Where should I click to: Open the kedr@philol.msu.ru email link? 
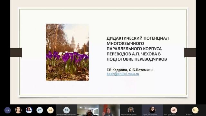(123, 74)
